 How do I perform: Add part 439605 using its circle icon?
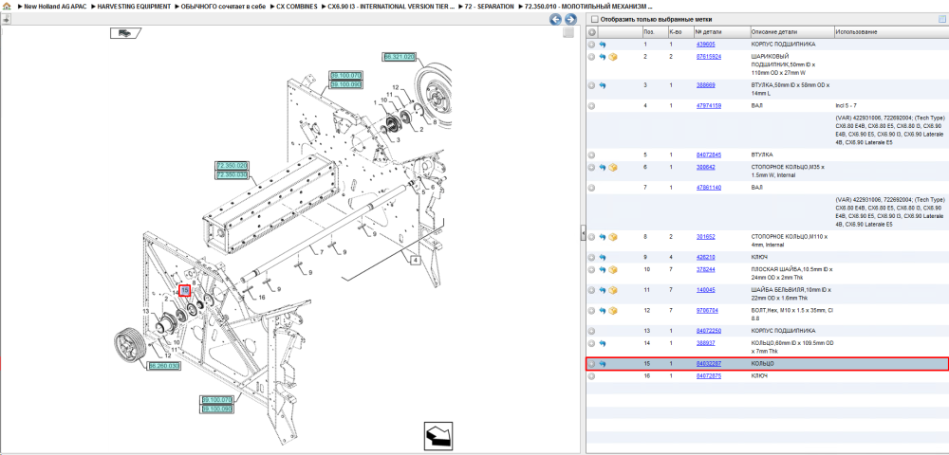coord(592,45)
